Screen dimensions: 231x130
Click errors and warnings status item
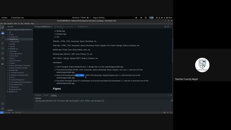point(18,112)
